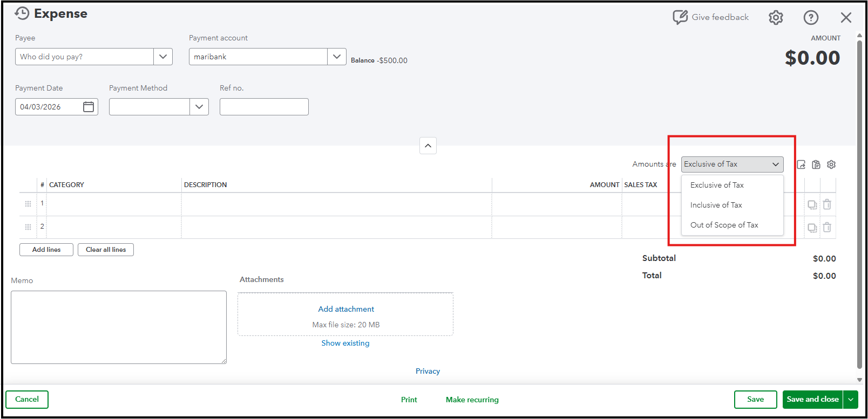The height and width of the screenshot is (419, 868).
Task: Click the clipboard paste icon above the table
Action: [816, 164]
